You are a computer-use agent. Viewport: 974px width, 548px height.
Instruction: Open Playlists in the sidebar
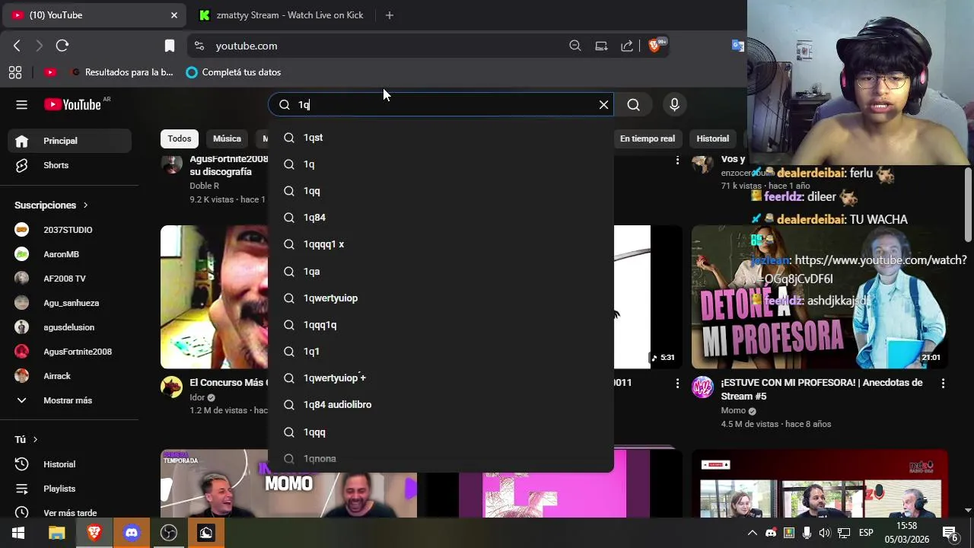coord(69,489)
